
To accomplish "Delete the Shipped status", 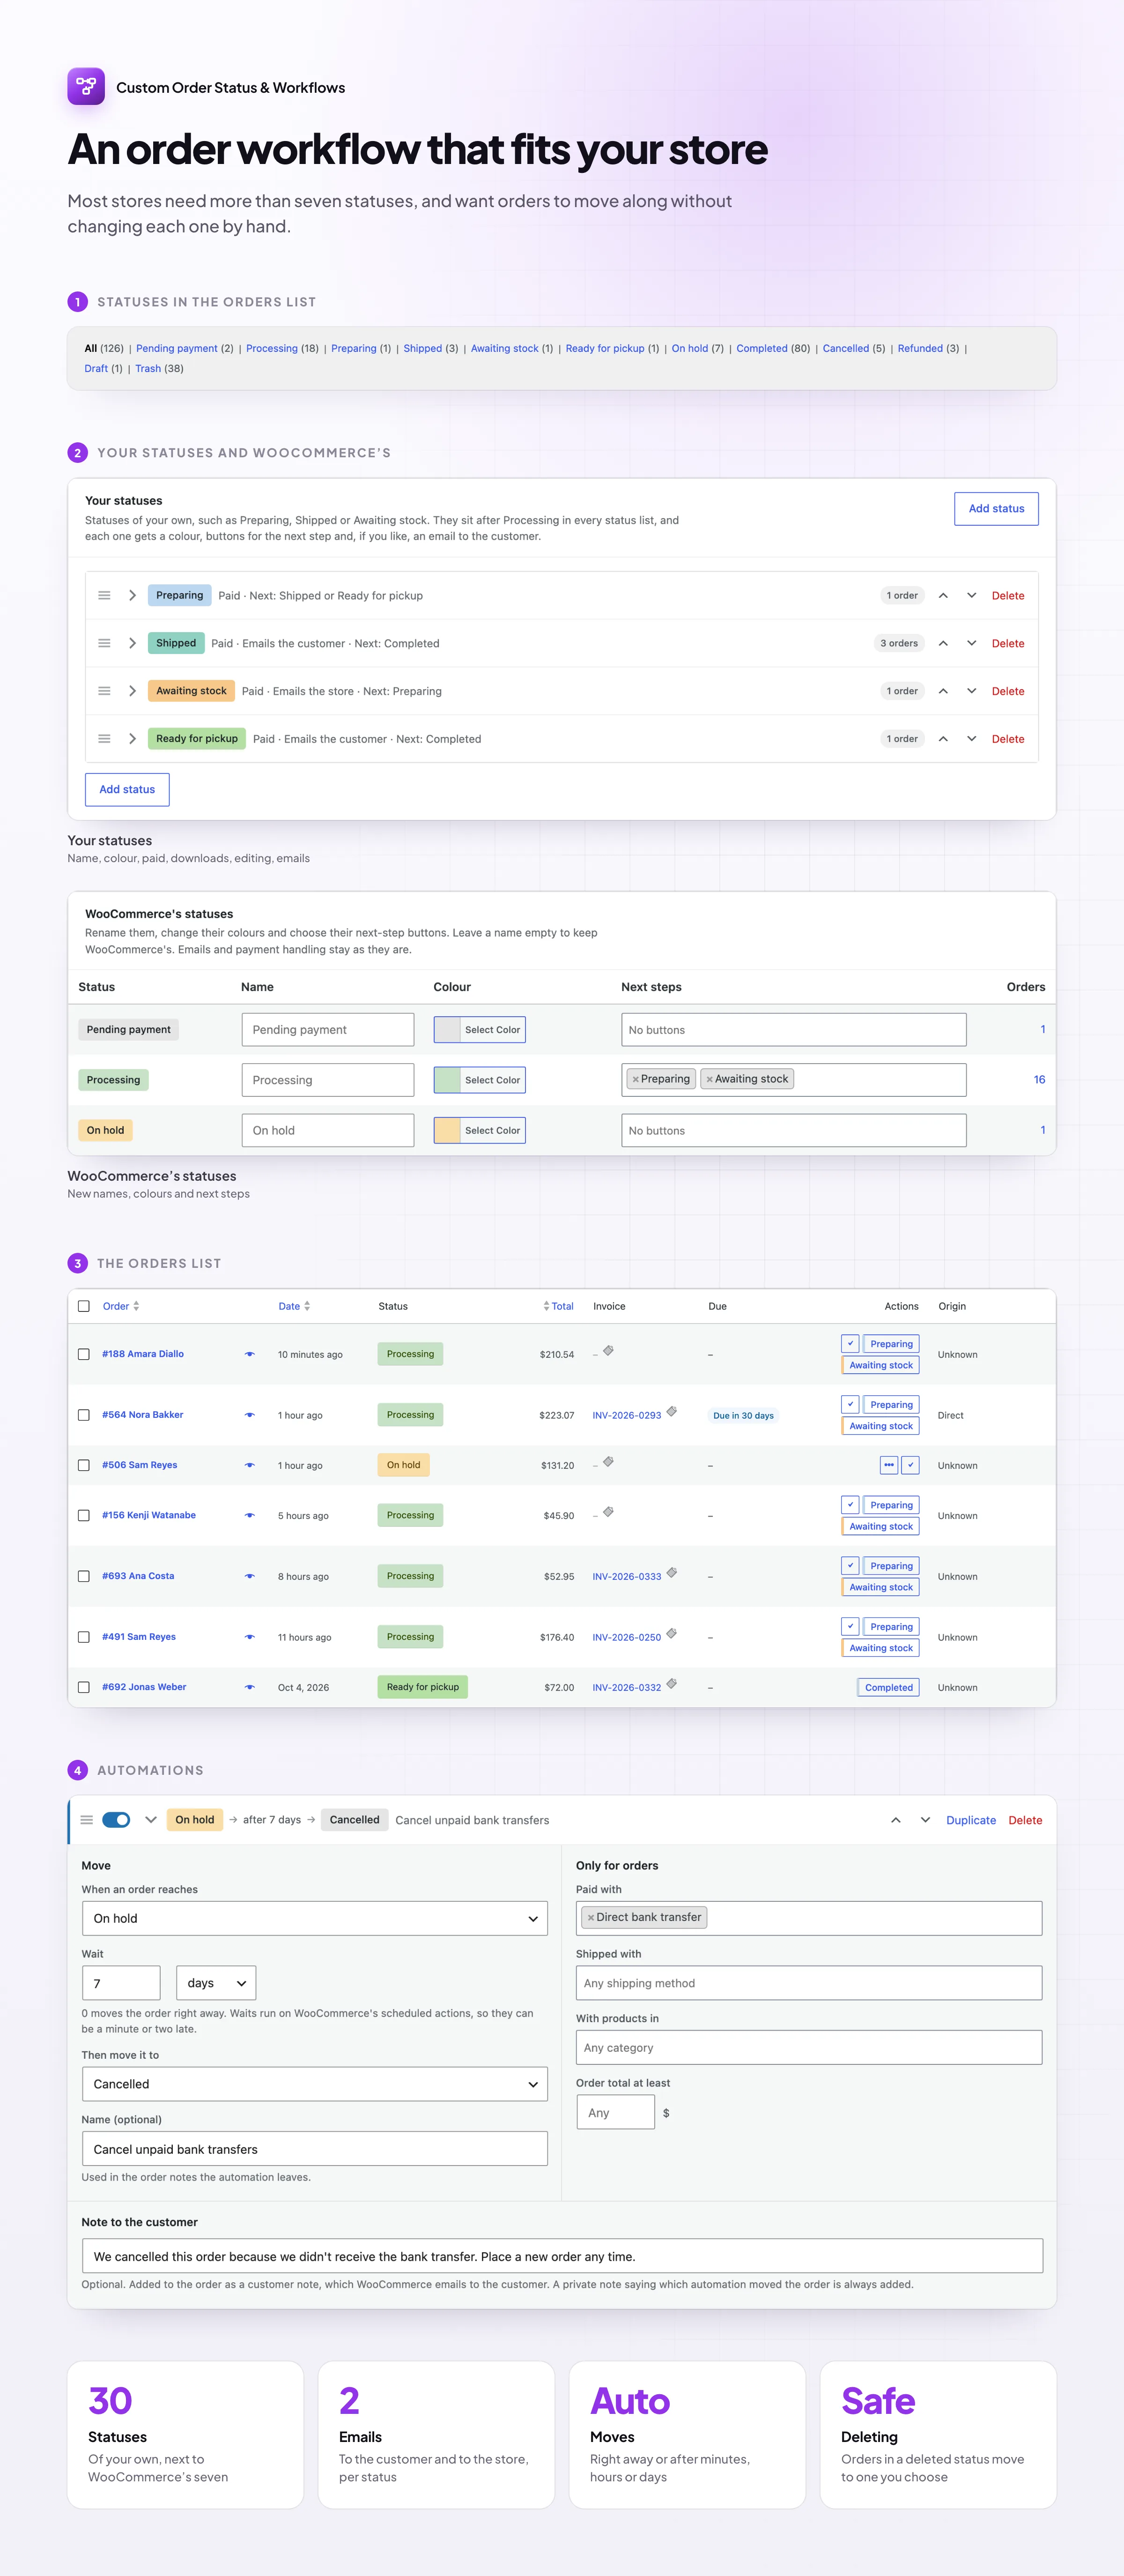I will (1008, 643).
